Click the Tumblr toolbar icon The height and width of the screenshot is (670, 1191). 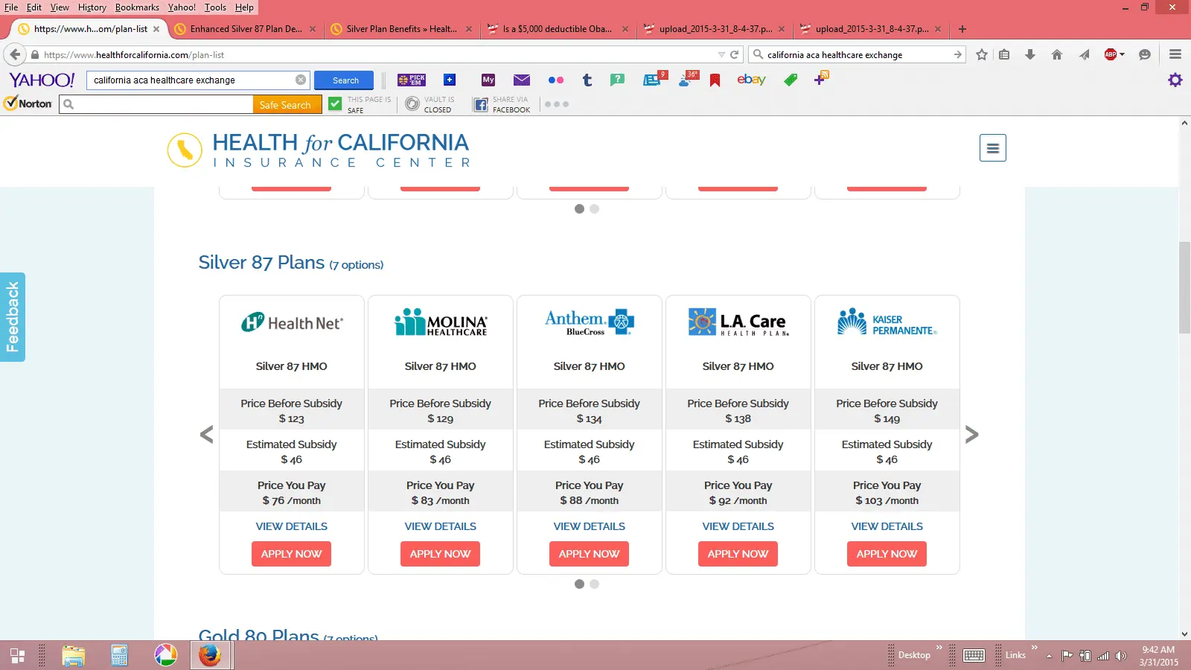pyautogui.click(x=587, y=80)
